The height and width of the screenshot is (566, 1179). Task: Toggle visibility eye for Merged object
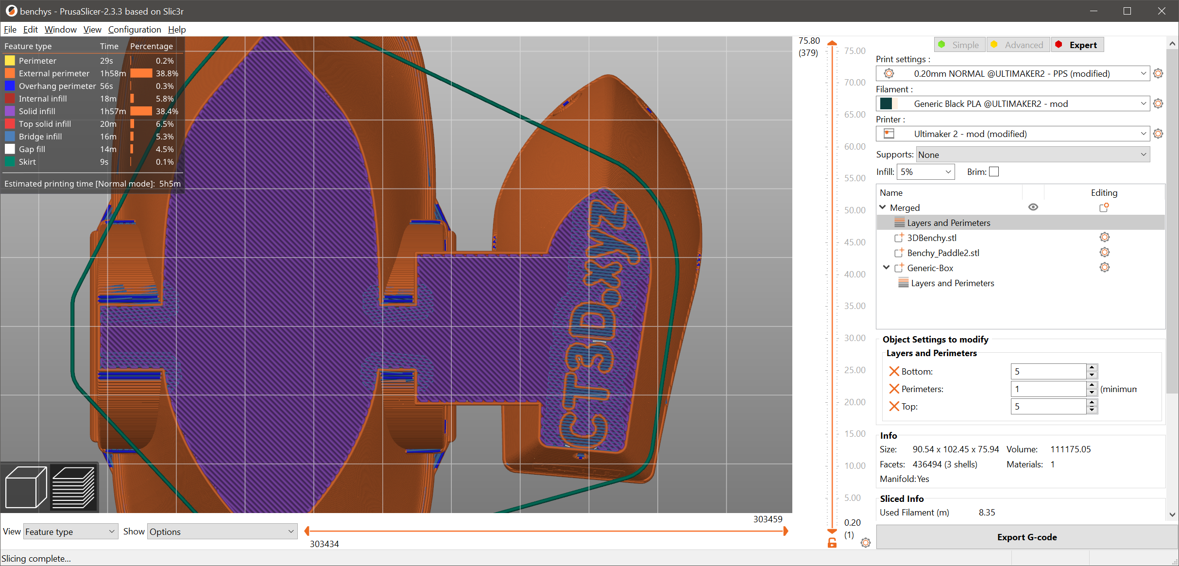[x=1033, y=207]
